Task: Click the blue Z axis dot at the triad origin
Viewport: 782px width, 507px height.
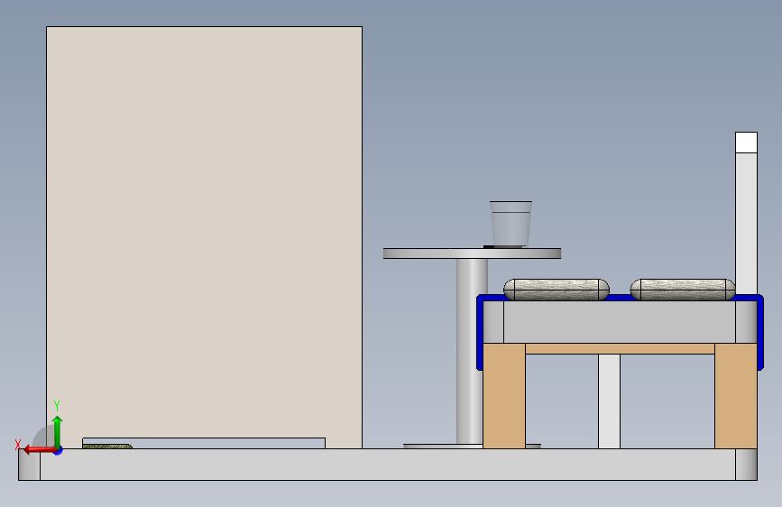Action: (59, 450)
